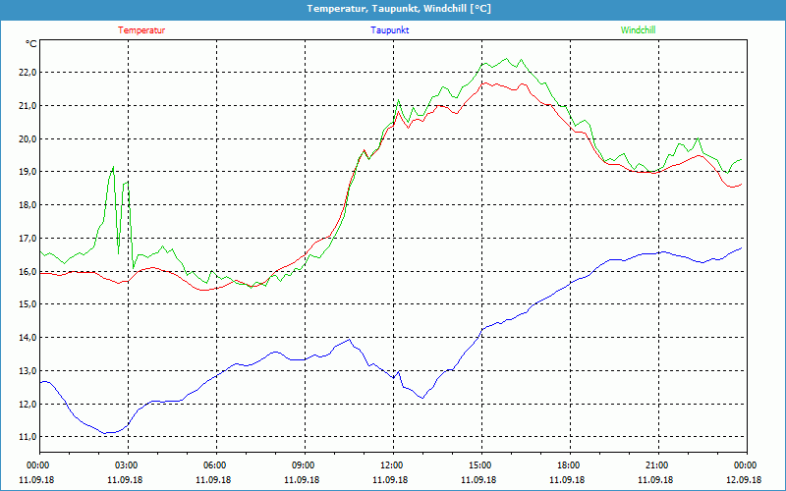Click the red Temperatur legend label

141,29
